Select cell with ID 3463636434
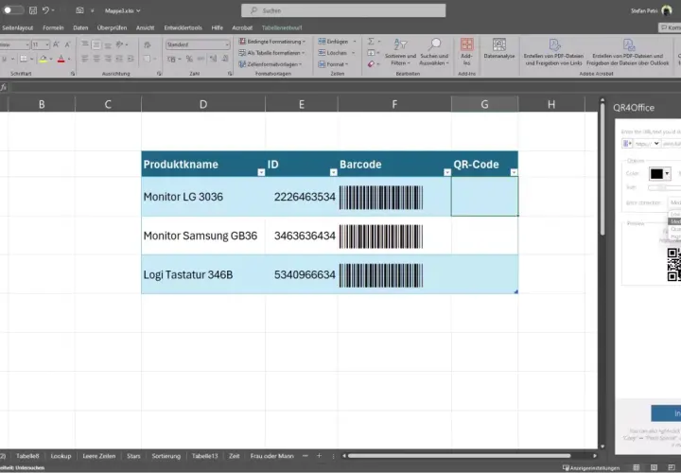 [302, 236]
